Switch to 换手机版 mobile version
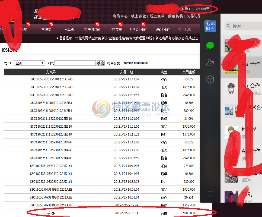262x217 pixels. pyautogui.click(x=185, y=29)
